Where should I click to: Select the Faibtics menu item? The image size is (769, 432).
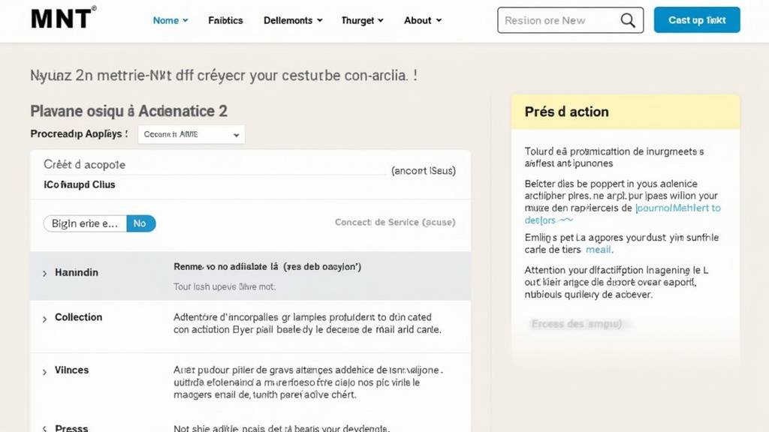click(225, 20)
